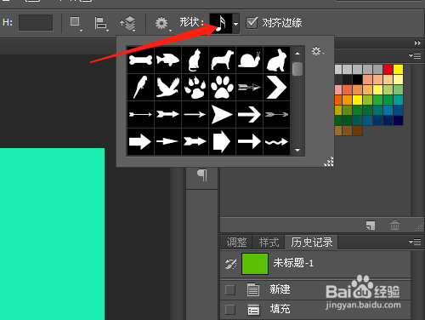Open the path operations option
425x320 pixels.
(76, 23)
